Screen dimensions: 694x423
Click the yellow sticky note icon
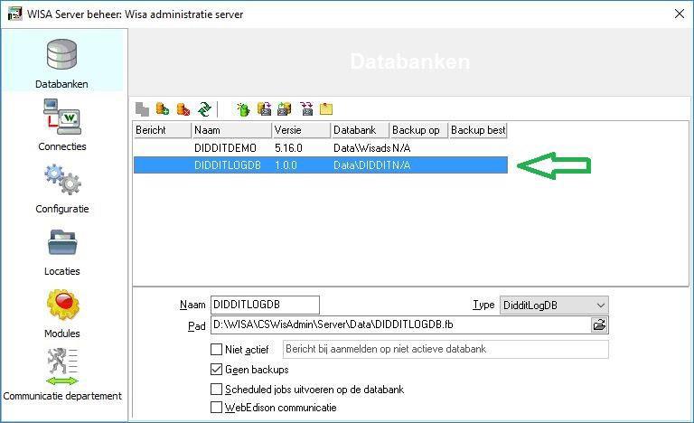326,109
